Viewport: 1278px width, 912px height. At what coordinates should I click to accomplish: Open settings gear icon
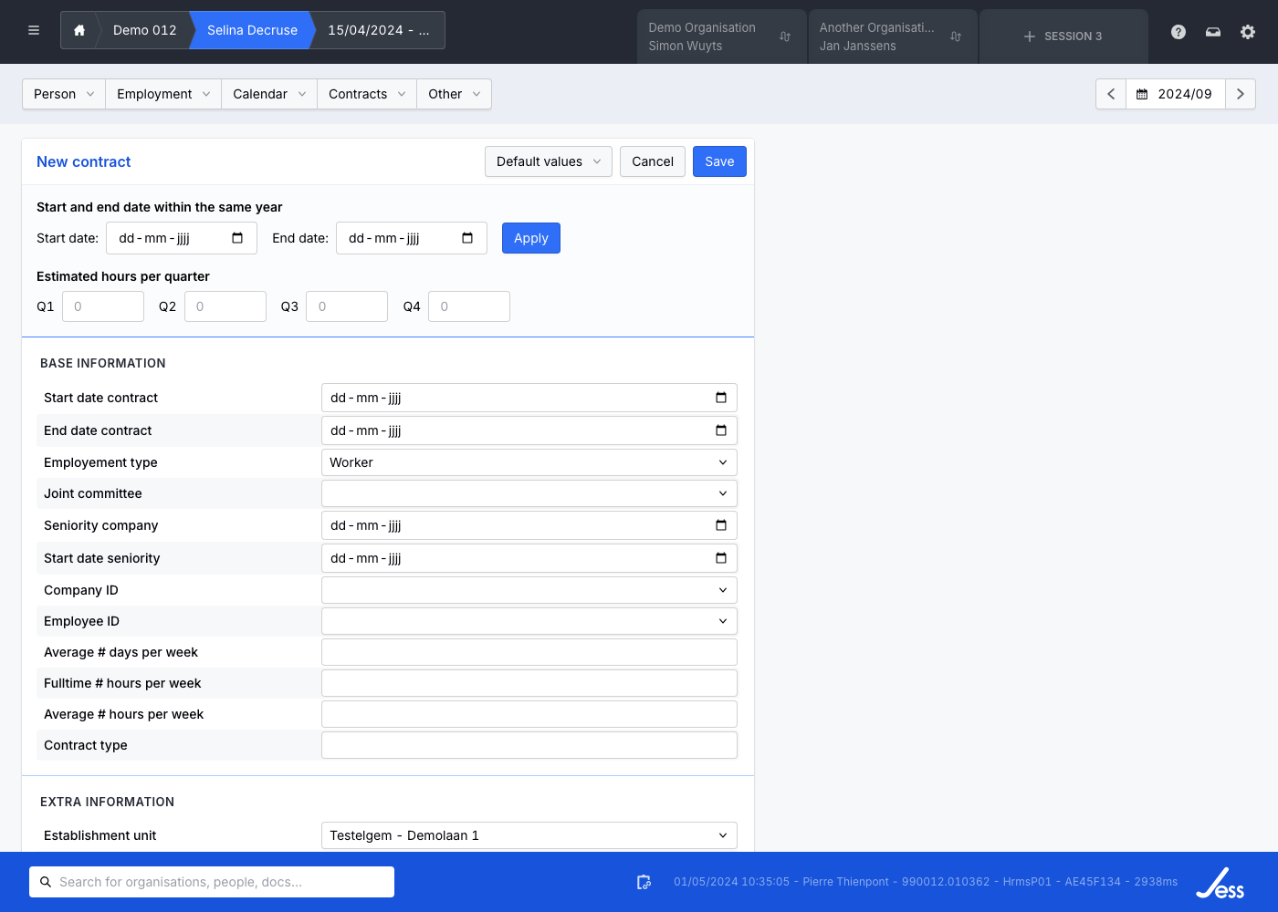tap(1248, 32)
